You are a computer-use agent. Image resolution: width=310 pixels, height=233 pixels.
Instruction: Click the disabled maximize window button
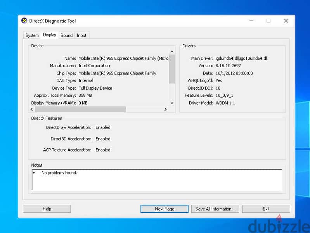pos(268,21)
